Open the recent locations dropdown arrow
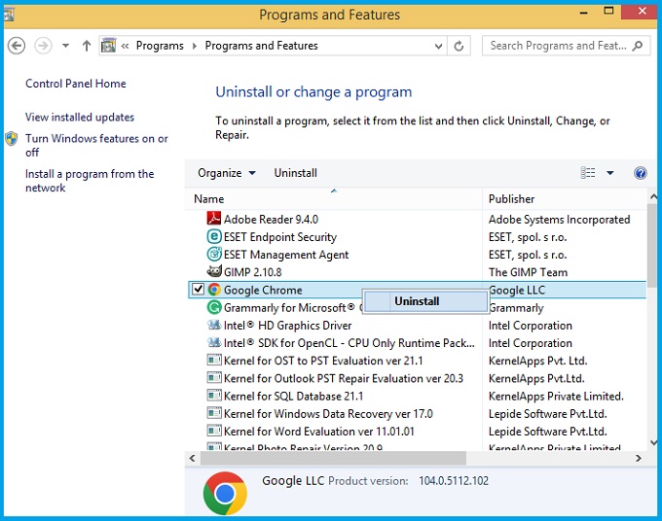This screenshot has width=662, height=521. click(65, 46)
